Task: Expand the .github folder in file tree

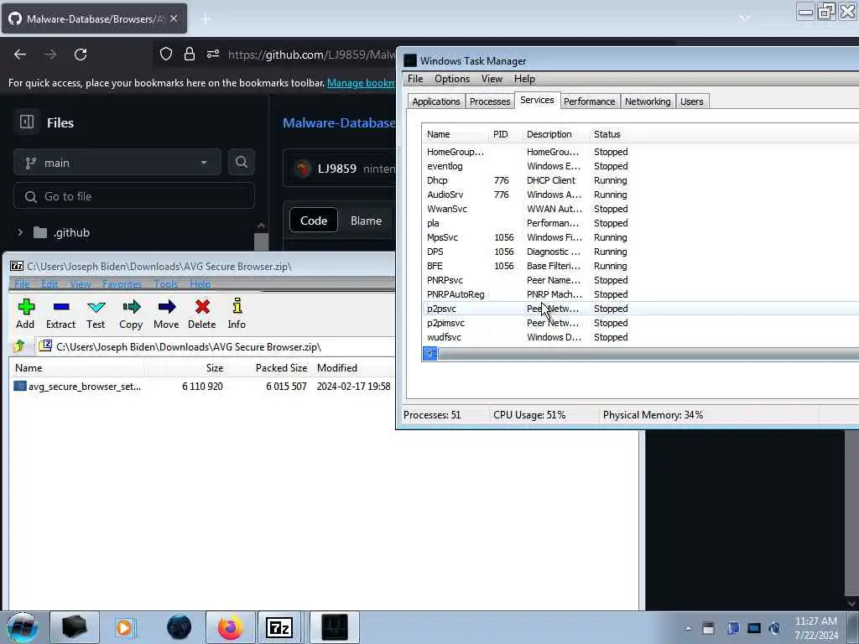Action: pos(20,232)
